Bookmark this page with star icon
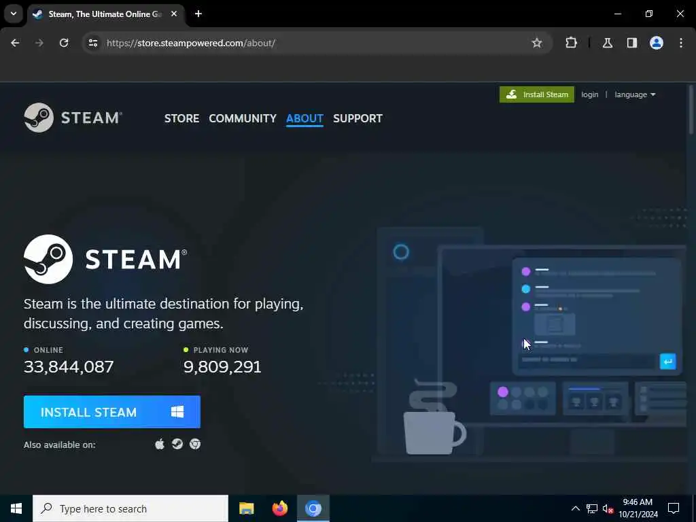Image resolution: width=696 pixels, height=522 pixels. coord(537,43)
